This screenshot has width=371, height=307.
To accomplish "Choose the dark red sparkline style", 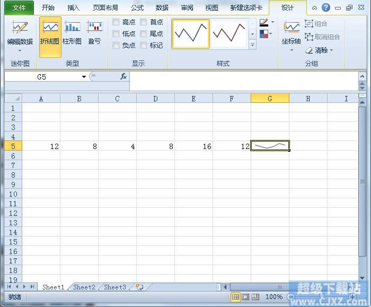I will (229, 34).
